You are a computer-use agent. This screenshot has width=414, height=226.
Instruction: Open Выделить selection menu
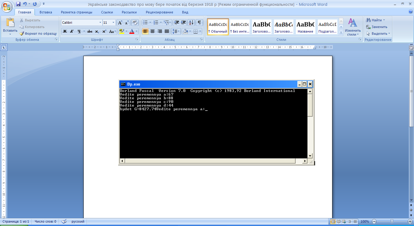click(378, 34)
